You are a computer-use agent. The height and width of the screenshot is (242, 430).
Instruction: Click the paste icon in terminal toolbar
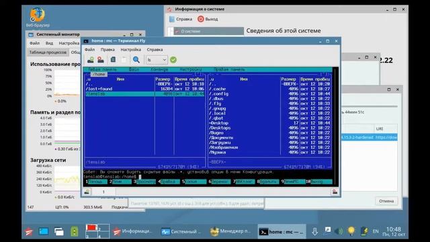coord(124,60)
